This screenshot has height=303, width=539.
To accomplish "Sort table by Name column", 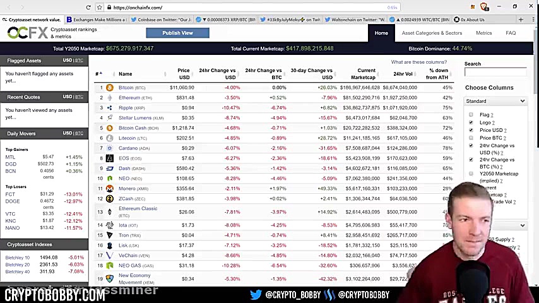I will point(126,74).
